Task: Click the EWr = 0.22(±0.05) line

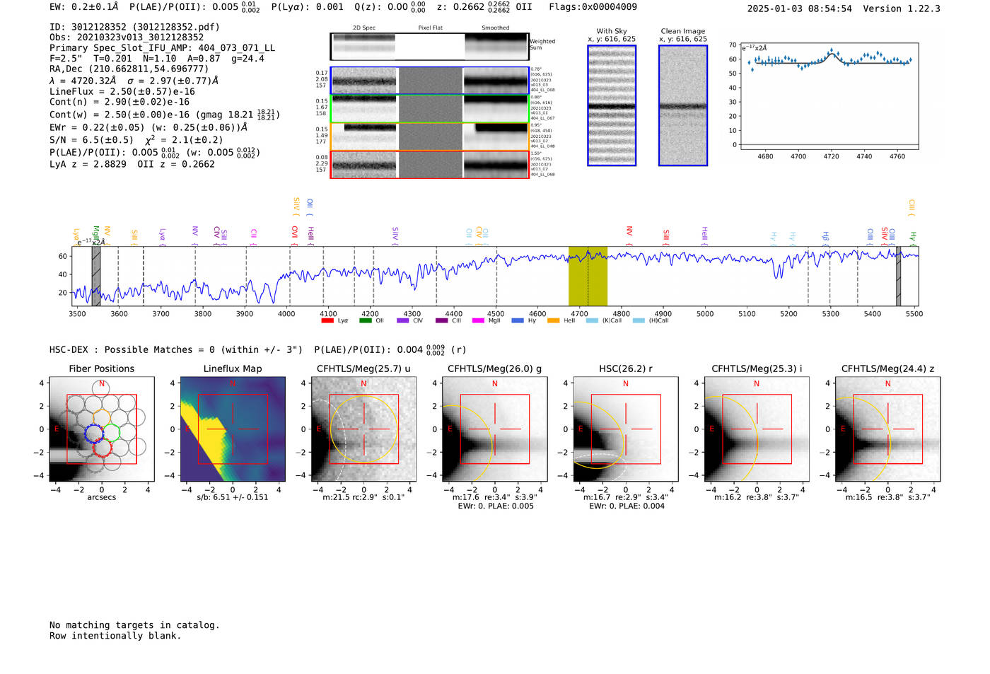Action: 148,127
